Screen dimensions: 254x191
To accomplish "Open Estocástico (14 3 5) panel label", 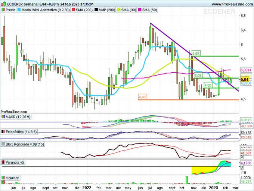I will (21, 132).
